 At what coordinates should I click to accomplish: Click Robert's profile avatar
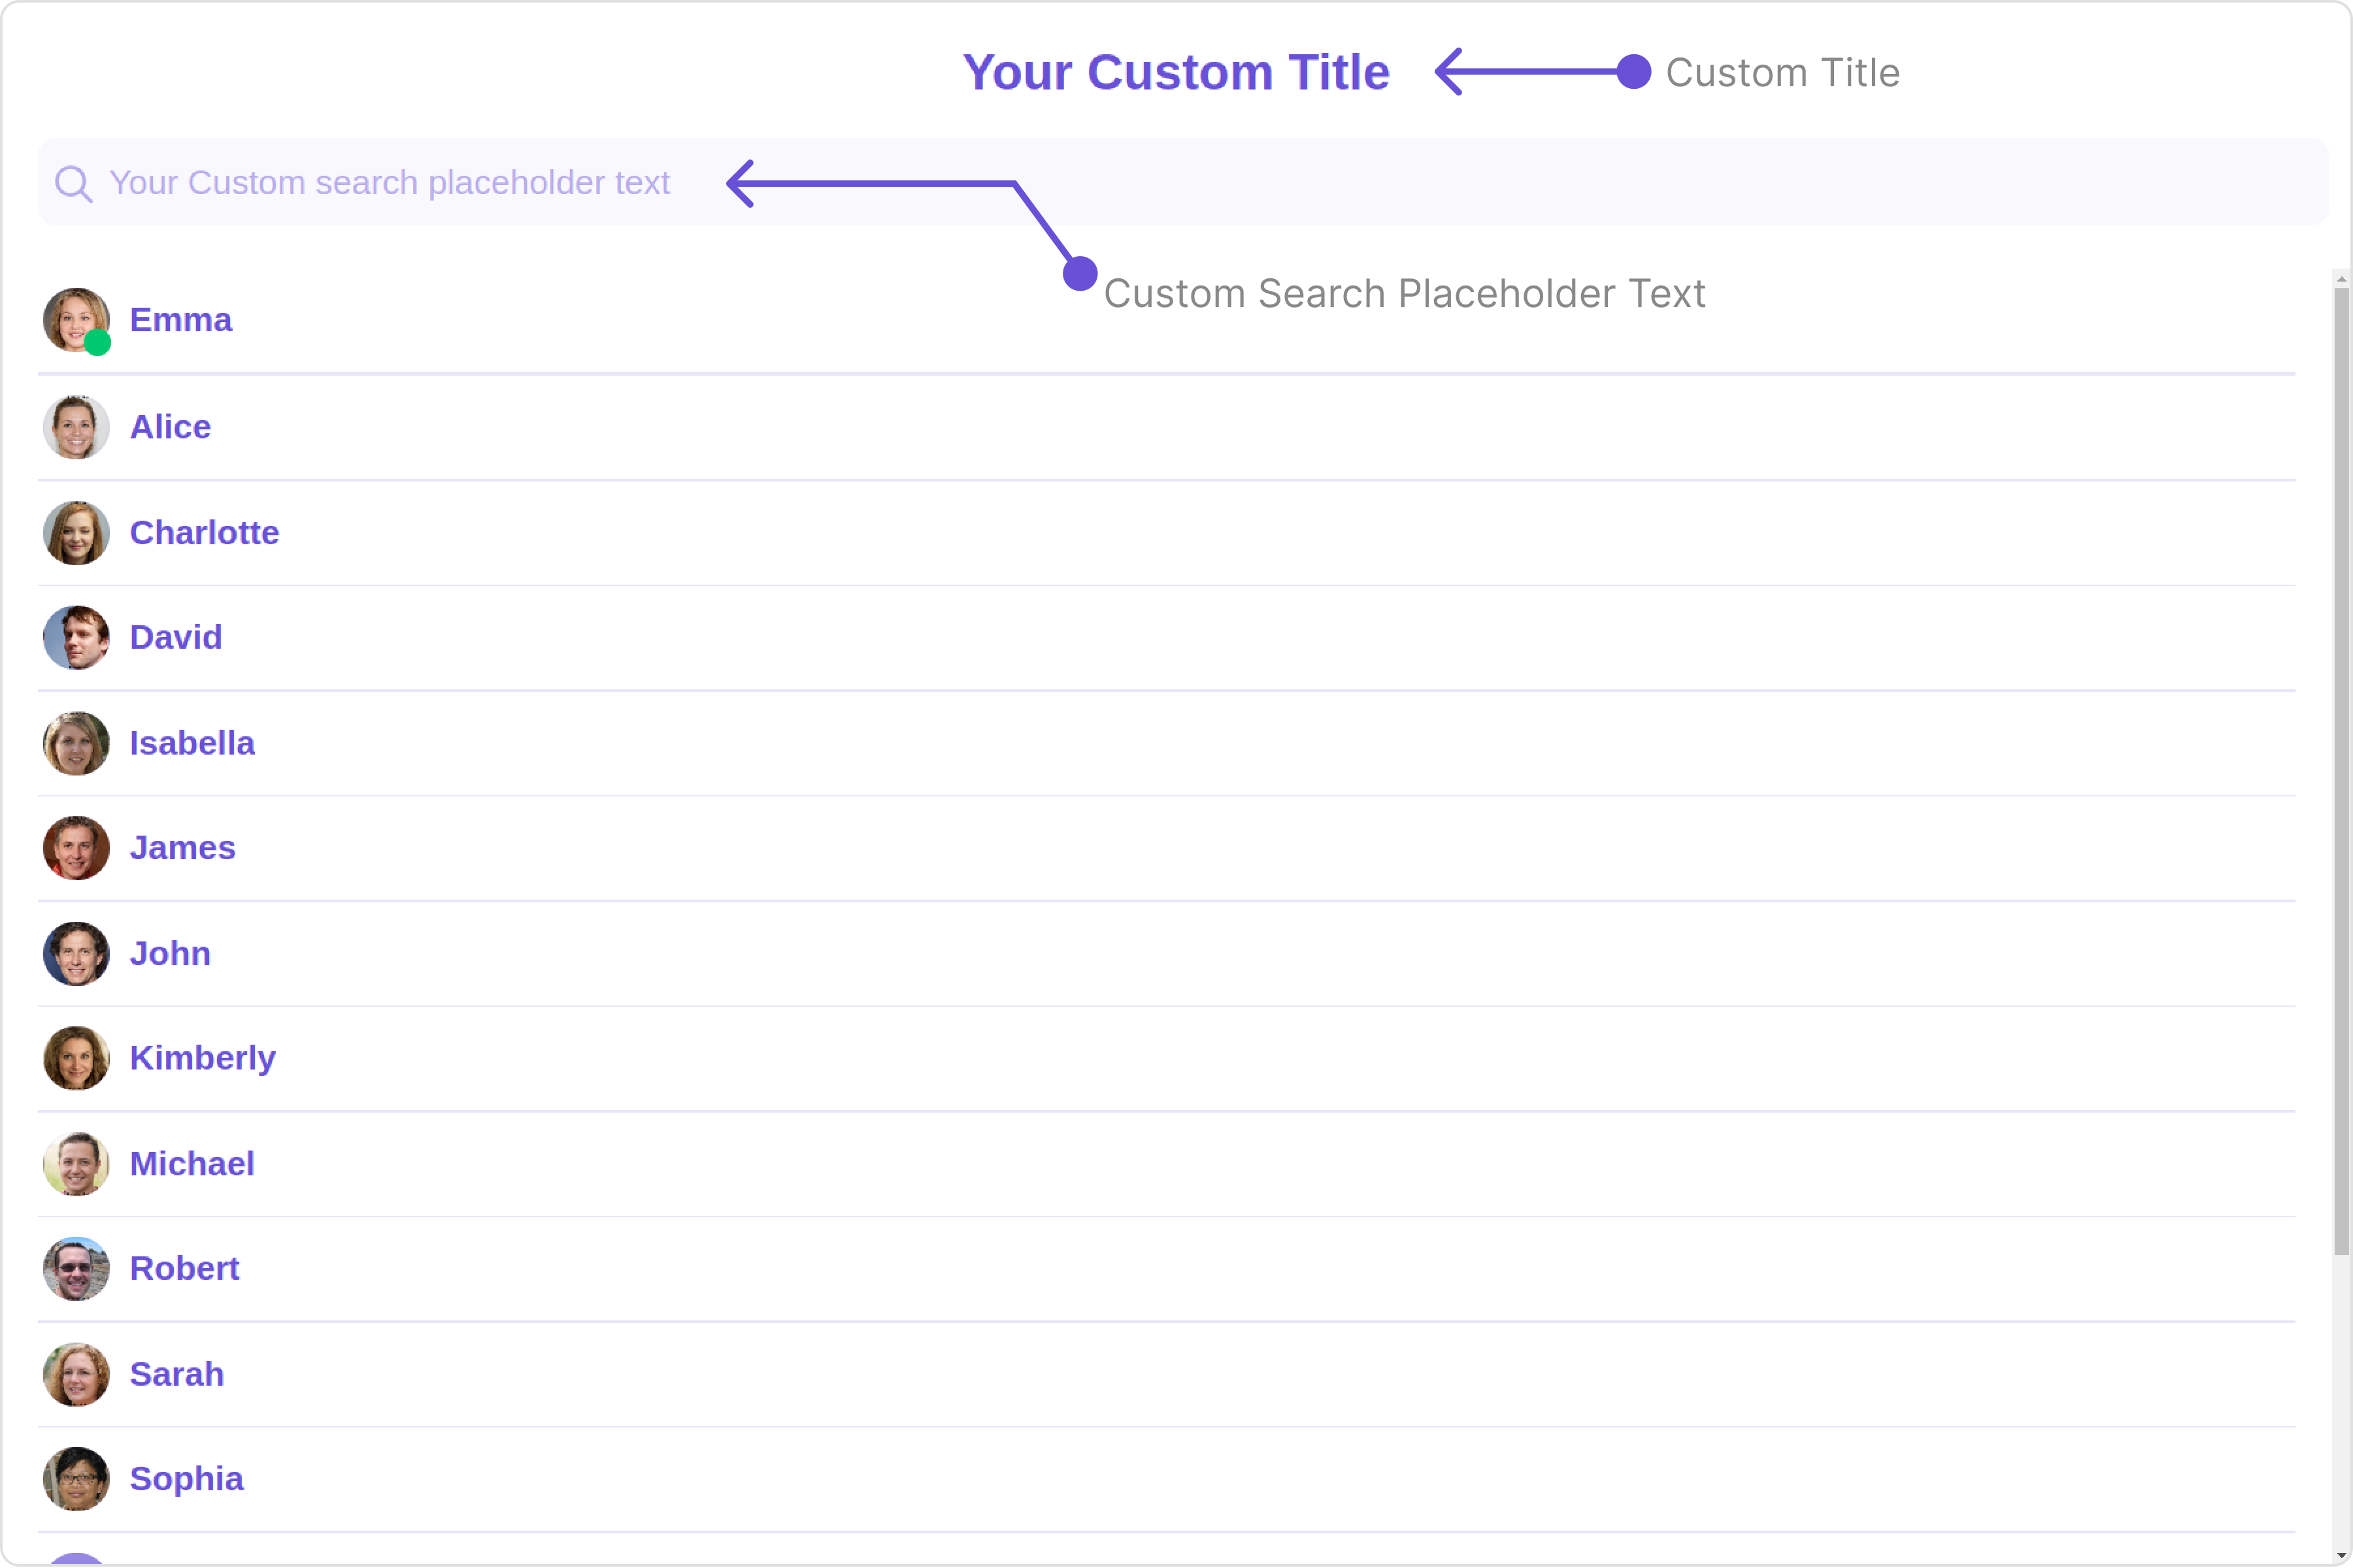tap(76, 1268)
